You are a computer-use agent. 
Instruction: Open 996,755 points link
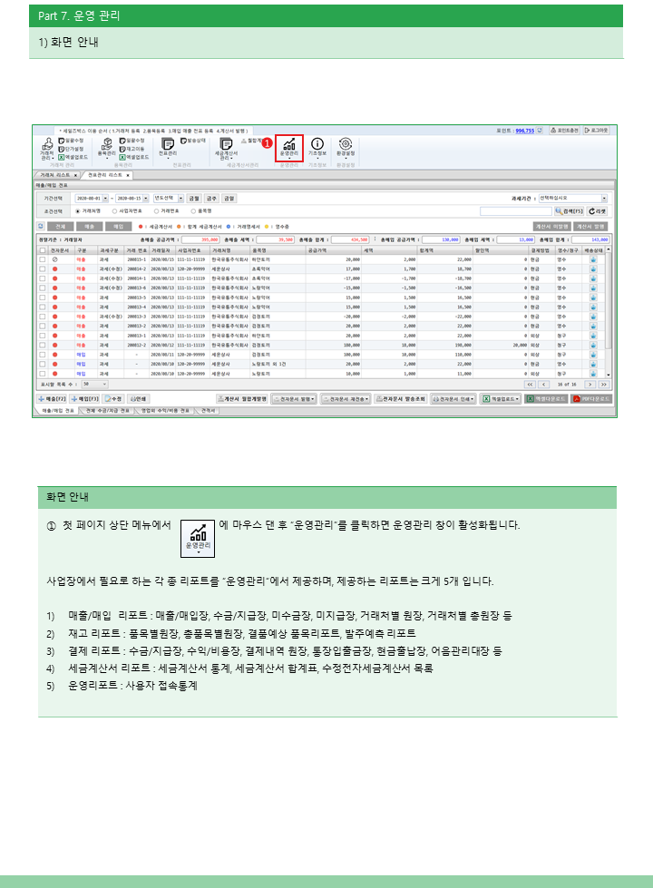(525, 131)
